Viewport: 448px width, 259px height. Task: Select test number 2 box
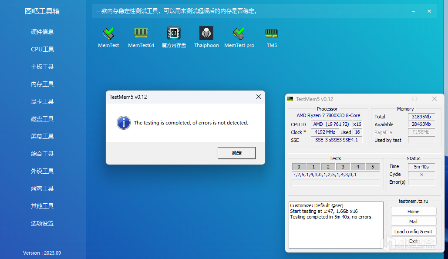click(328, 167)
